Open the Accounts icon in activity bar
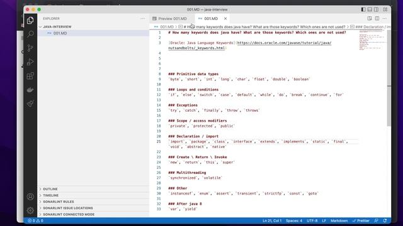The image size is (403, 226). (30, 196)
